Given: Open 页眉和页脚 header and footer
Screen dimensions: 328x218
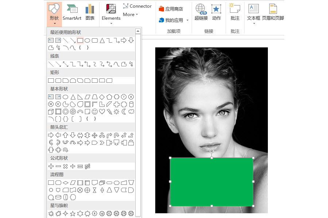Looking at the screenshot, I should [273, 12].
